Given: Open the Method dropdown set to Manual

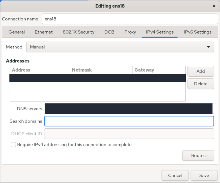Looking at the screenshot, I should point(120,47).
